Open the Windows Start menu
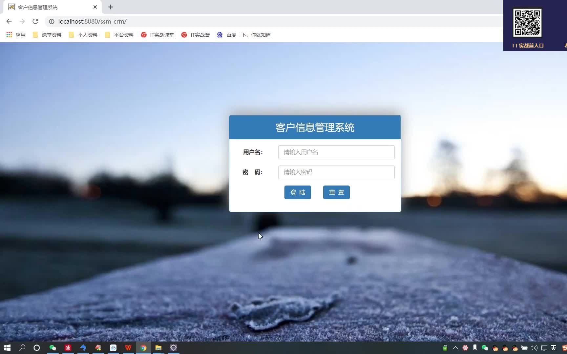This screenshot has height=354, width=567. coord(7,348)
